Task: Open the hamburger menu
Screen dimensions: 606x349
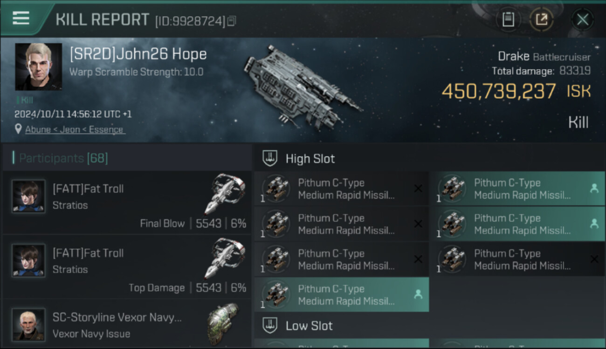Action: point(21,18)
